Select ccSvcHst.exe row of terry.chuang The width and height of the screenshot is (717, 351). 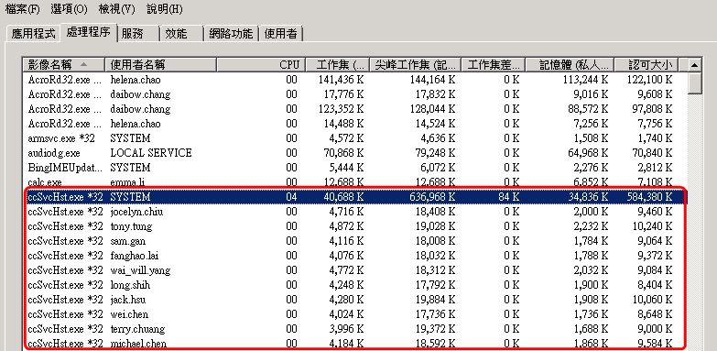pyautogui.click(x=354, y=329)
